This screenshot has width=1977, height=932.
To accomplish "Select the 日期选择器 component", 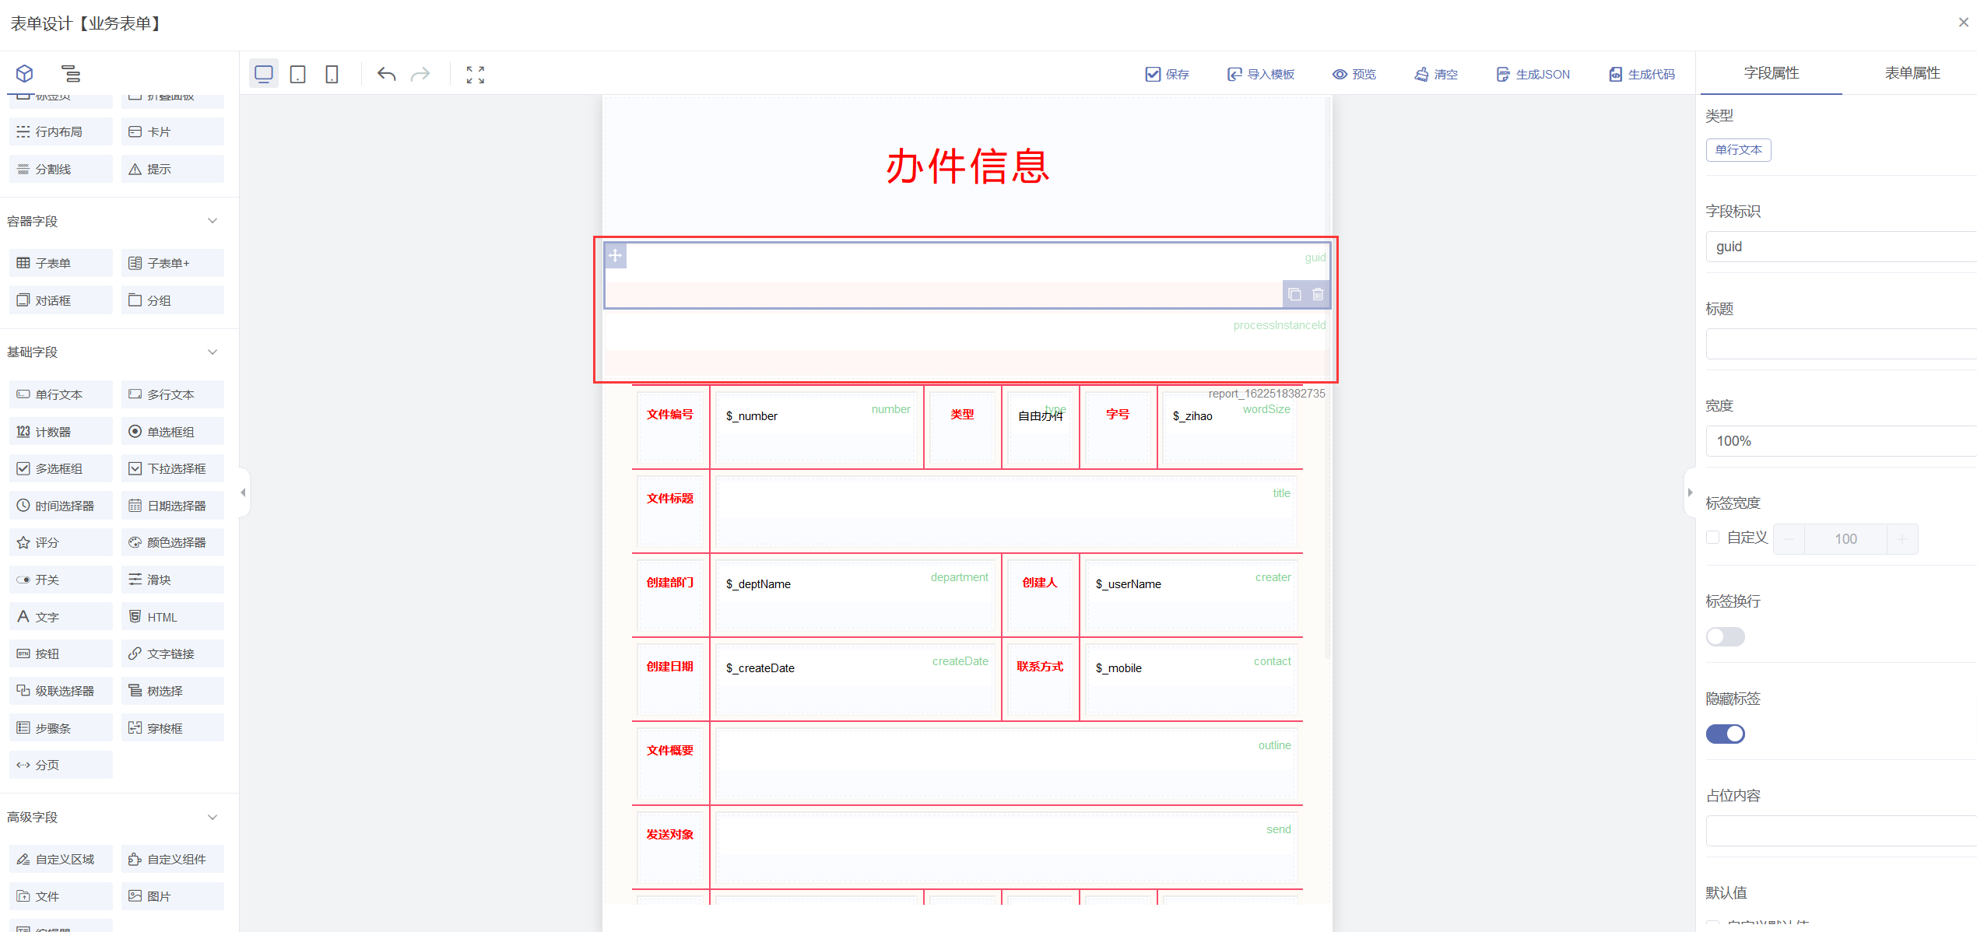I will [173, 506].
